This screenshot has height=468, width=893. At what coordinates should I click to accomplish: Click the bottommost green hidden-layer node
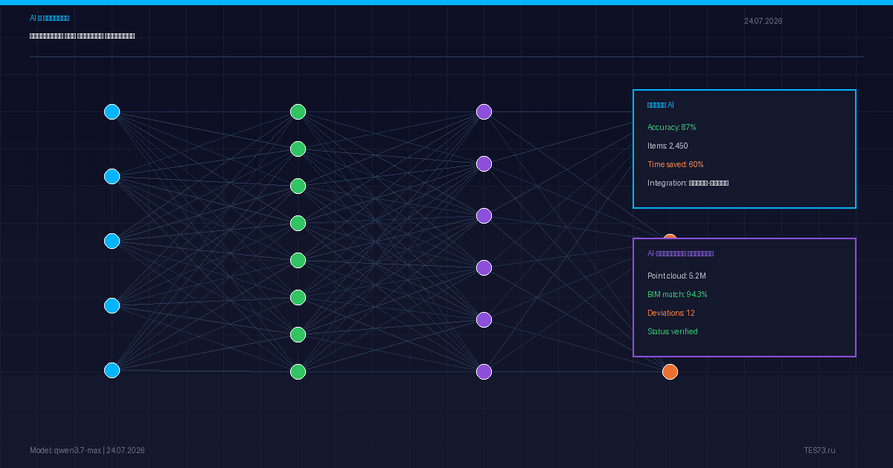tap(298, 371)
